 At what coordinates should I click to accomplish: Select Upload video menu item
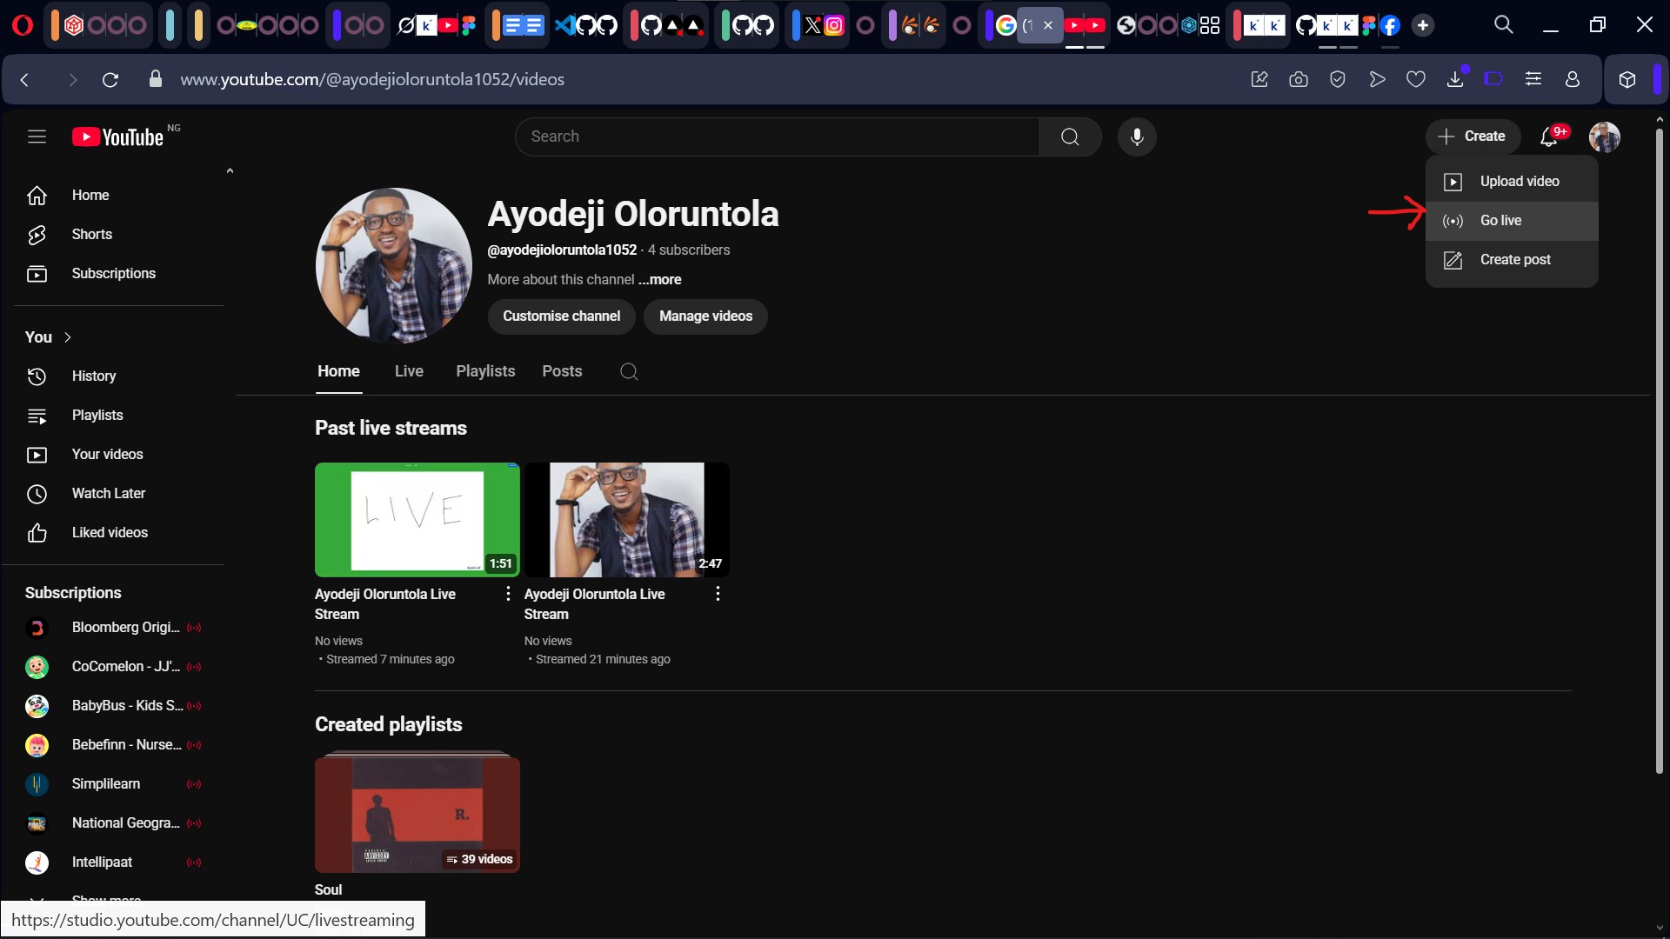(1519, 182)
